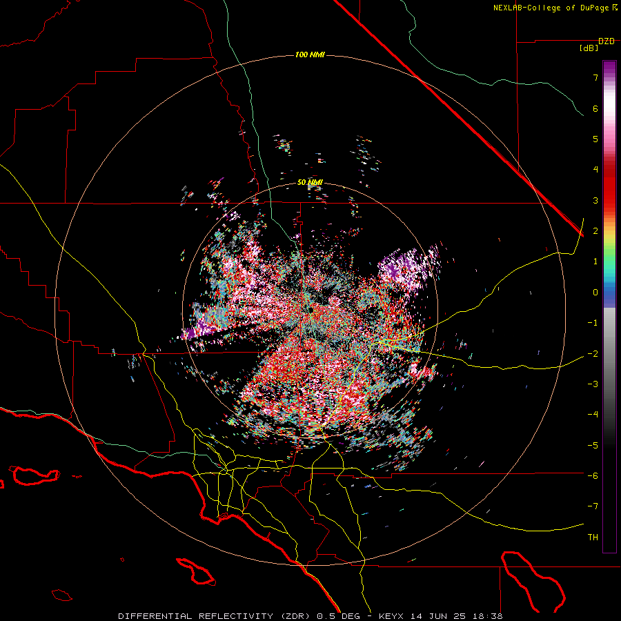This screenshot has width=621, height=621.
Task: Click the black radar site dot at center
Action: click(311, 310)
